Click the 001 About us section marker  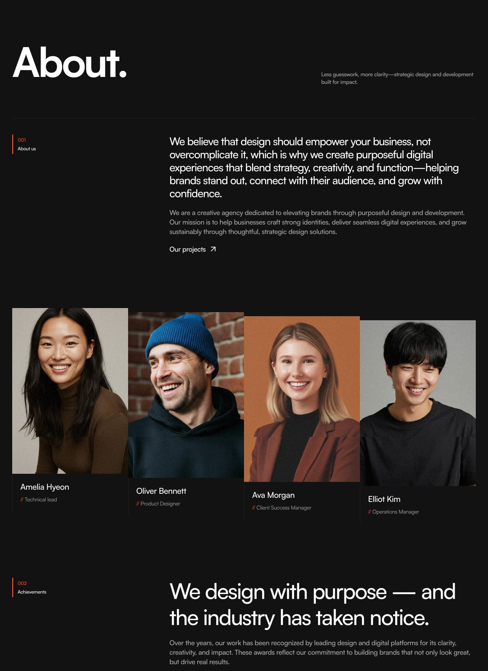(x=24, y=144)
